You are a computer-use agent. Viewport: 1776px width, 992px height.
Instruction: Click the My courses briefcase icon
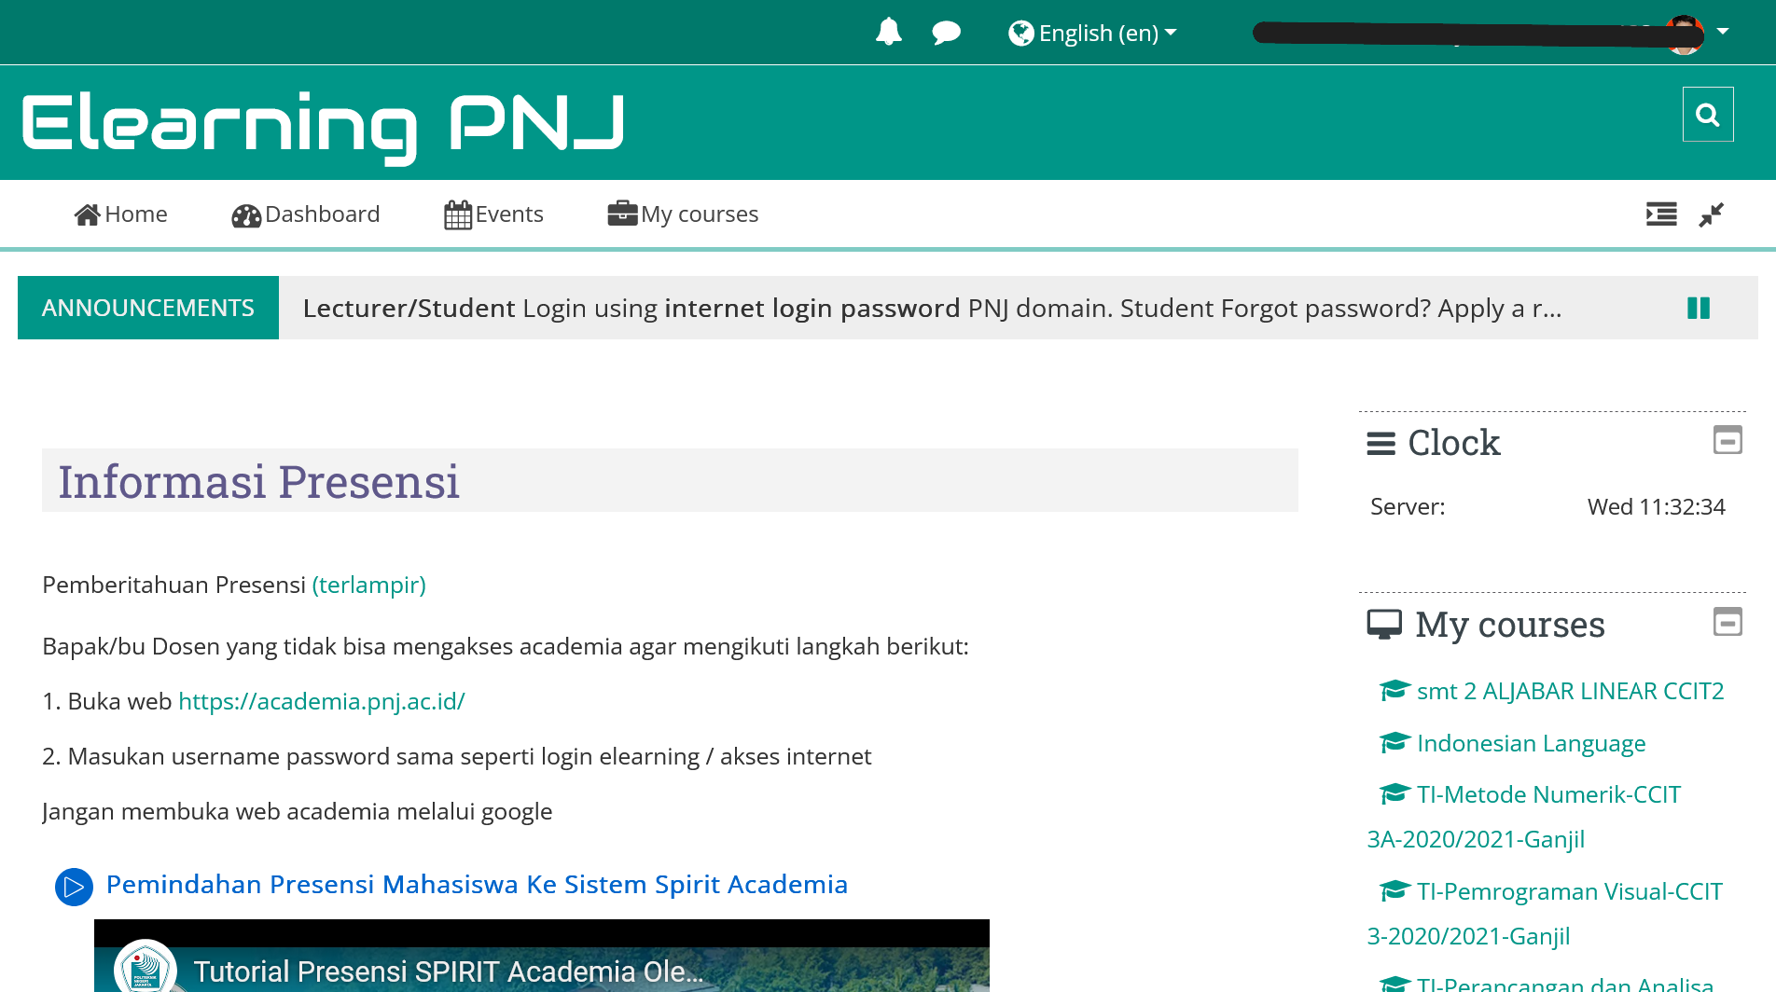[x=621, y=214]
